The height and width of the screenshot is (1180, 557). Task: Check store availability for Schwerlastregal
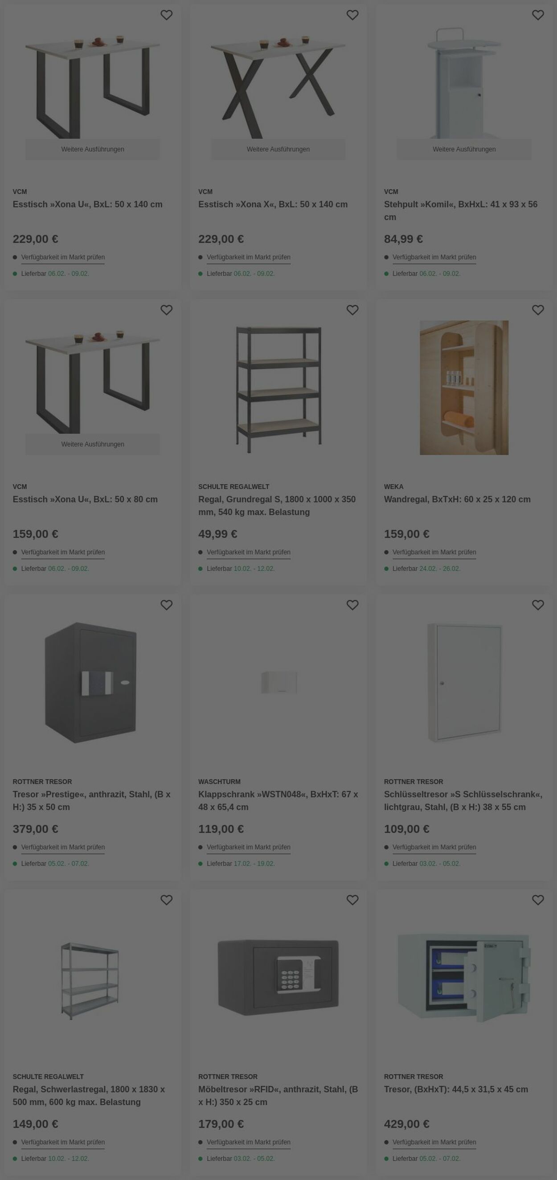coord(63,1143)
